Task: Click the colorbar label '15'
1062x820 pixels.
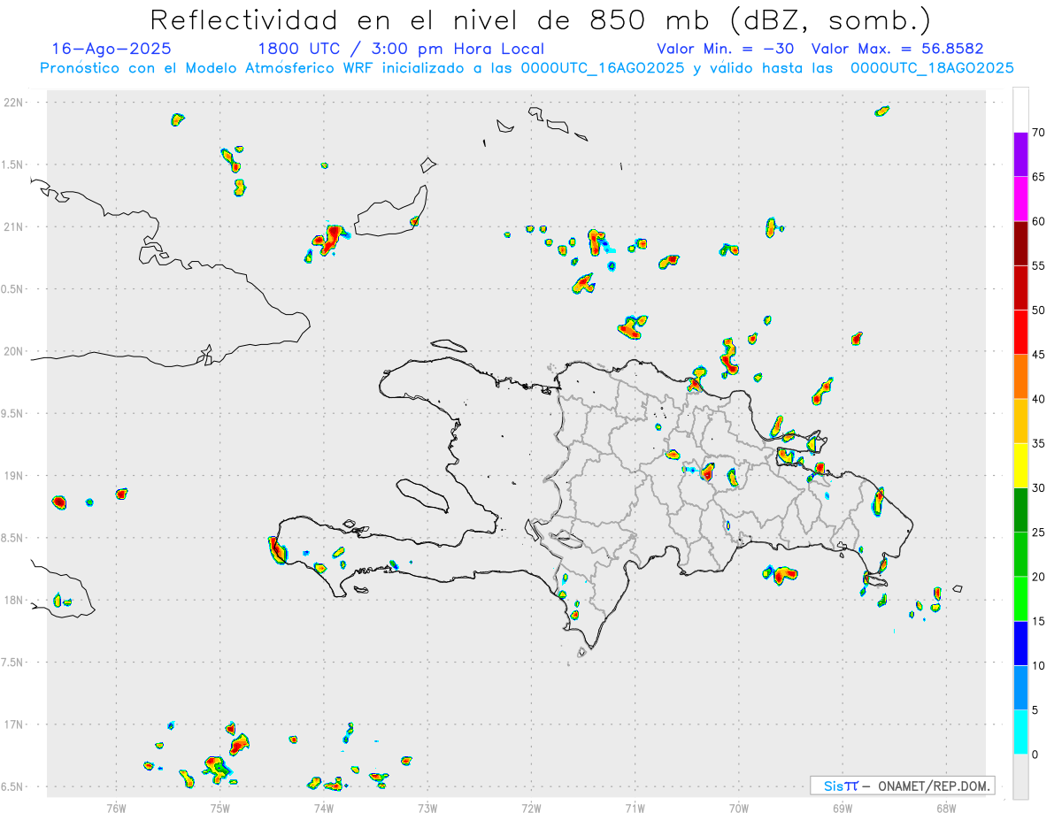Action: coord(1038,621)
